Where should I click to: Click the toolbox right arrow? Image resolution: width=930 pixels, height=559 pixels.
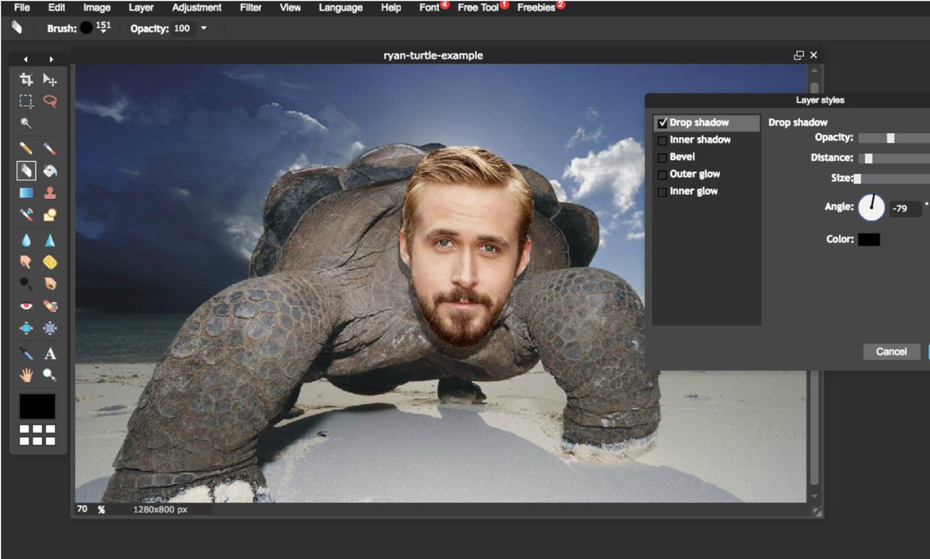(x=51, y=59)
